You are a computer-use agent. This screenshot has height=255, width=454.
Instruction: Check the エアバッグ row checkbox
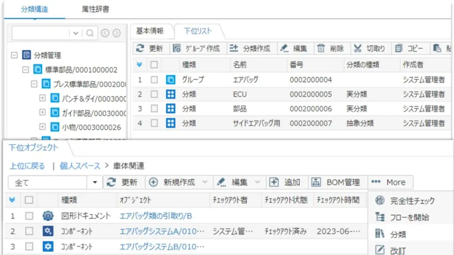pos(154,80)
